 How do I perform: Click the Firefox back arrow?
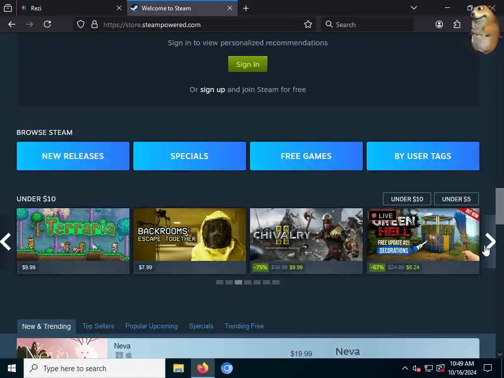click(12, 25)
